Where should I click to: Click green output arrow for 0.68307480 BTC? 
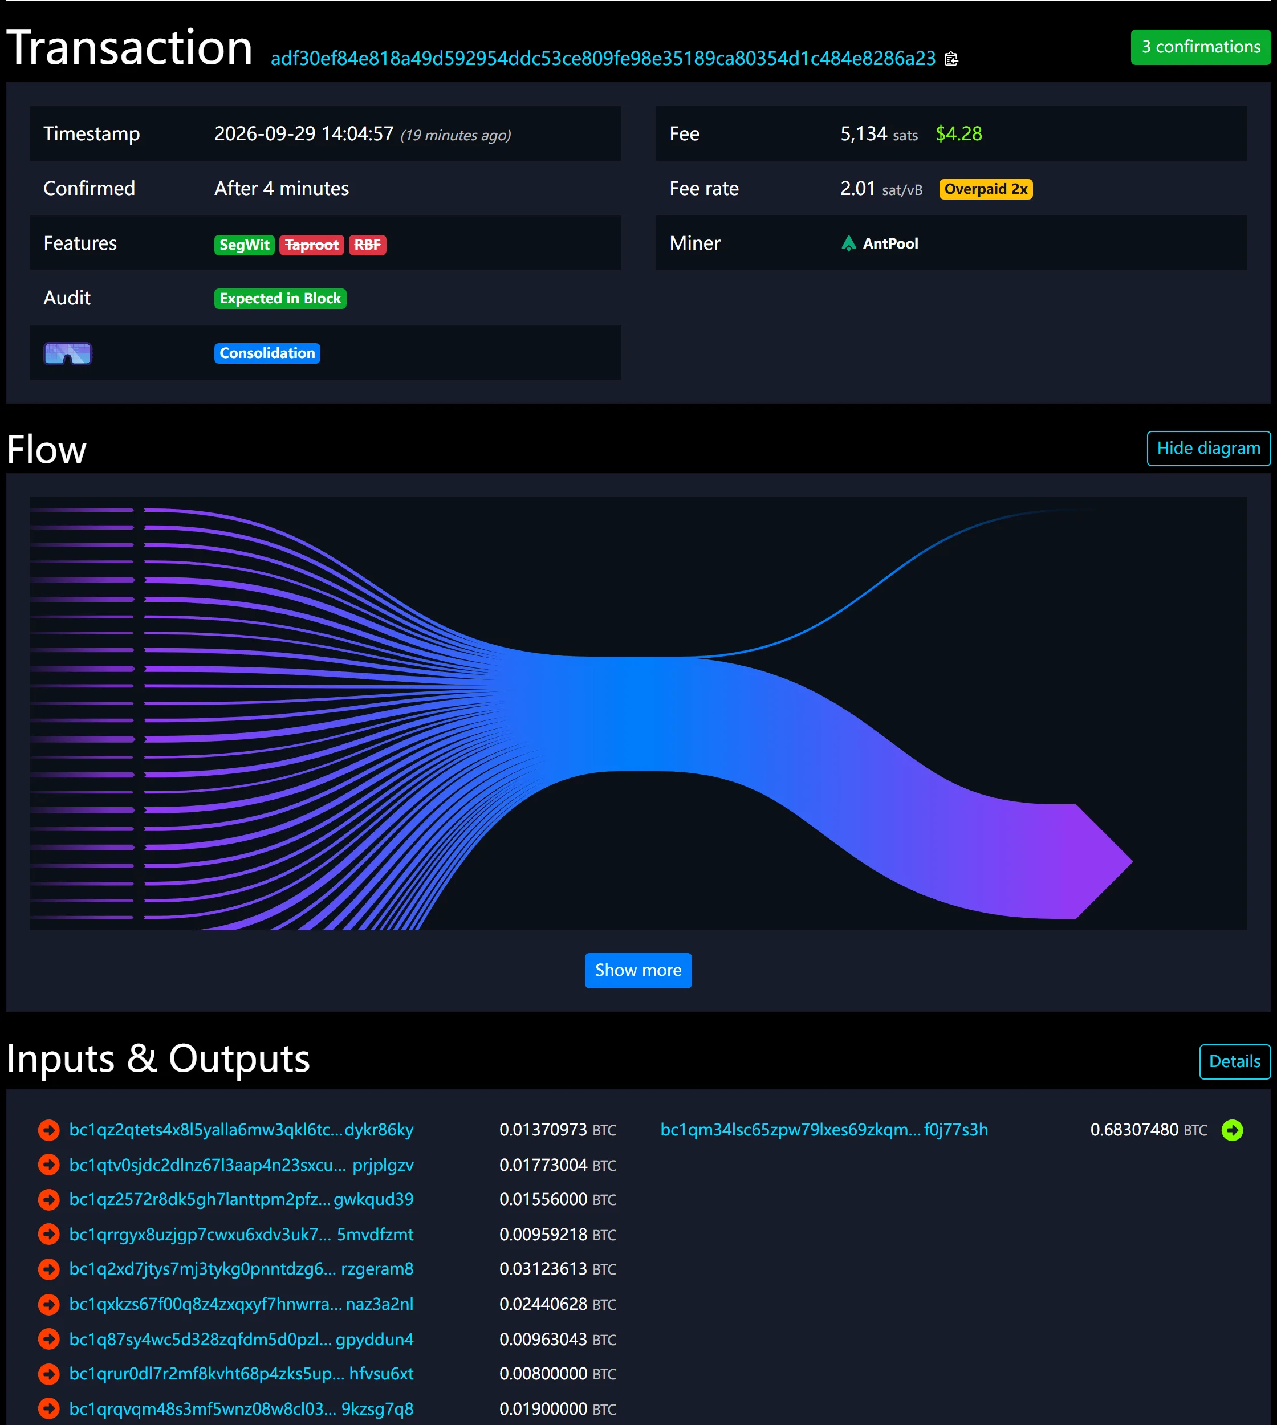click(x=1232, y=1130)
